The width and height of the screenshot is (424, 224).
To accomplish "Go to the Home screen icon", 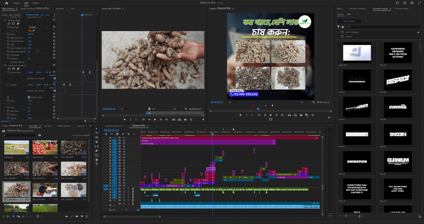I will pos(6,3).
